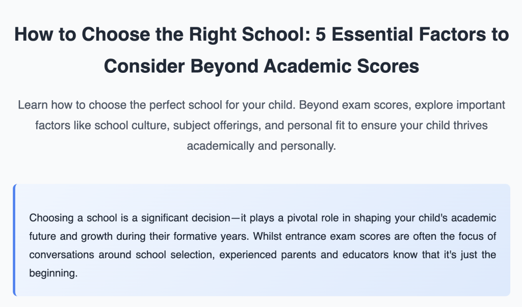
Task: Click the article title beginning "How to Choose"
Action: [262, 50]
